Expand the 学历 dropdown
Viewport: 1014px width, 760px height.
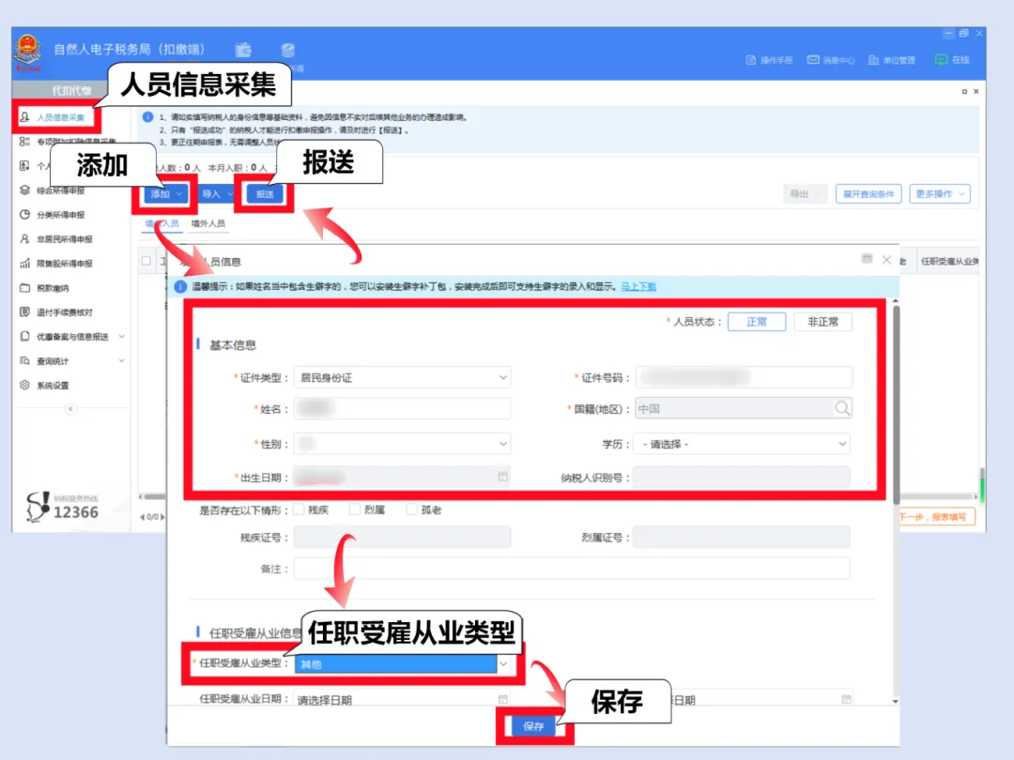742,444
